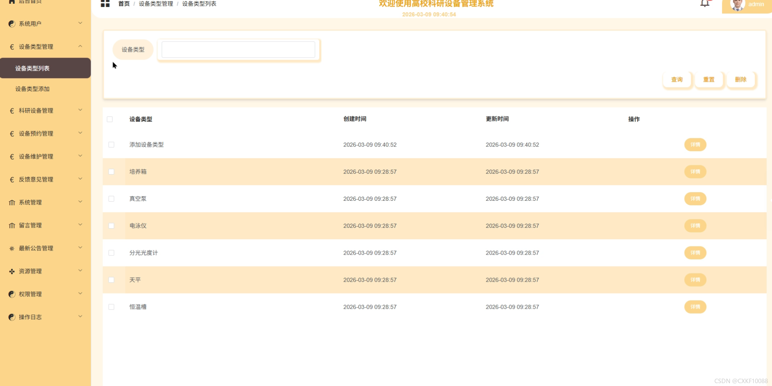
Task: Click the 资源管理 clover icon
Action: [x=12, y=271]
